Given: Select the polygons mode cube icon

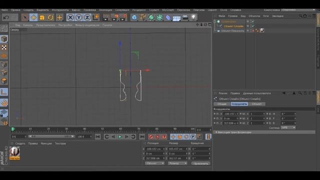Looking at the screenshot, I should click(x=4, y=81).
